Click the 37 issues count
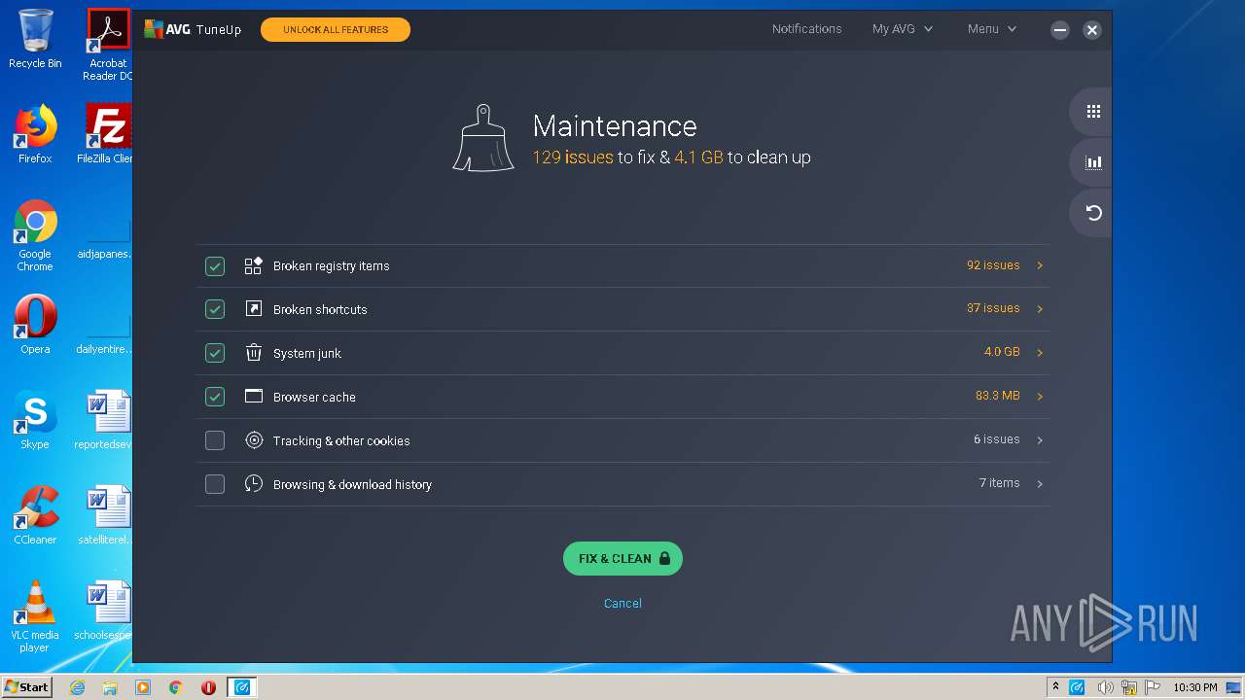This screenshot has width=1245, height=700. [993, 308]
